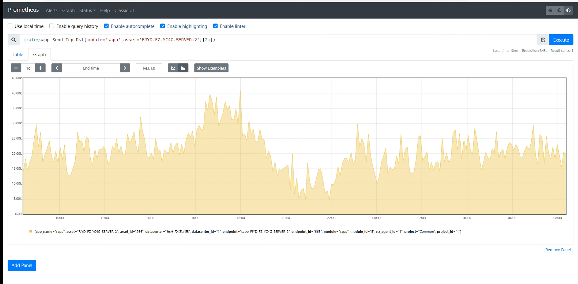Enable the Use local time checkbox
Viewport: 578px width, 284px height.
click(10, 26)
